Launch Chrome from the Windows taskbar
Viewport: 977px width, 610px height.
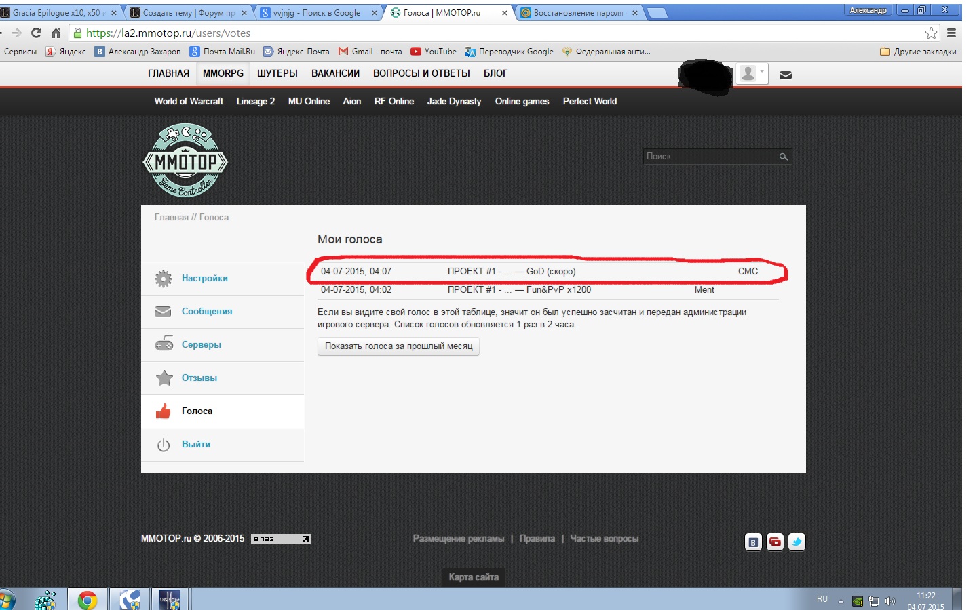[x=87, y=600]
